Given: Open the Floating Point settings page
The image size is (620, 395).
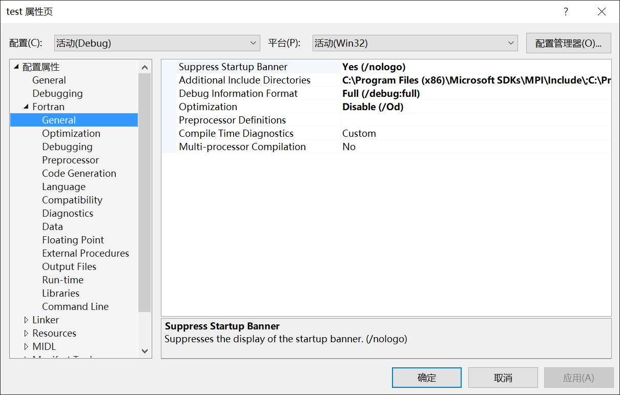Looking at the screenshot, I should (73, 240).
